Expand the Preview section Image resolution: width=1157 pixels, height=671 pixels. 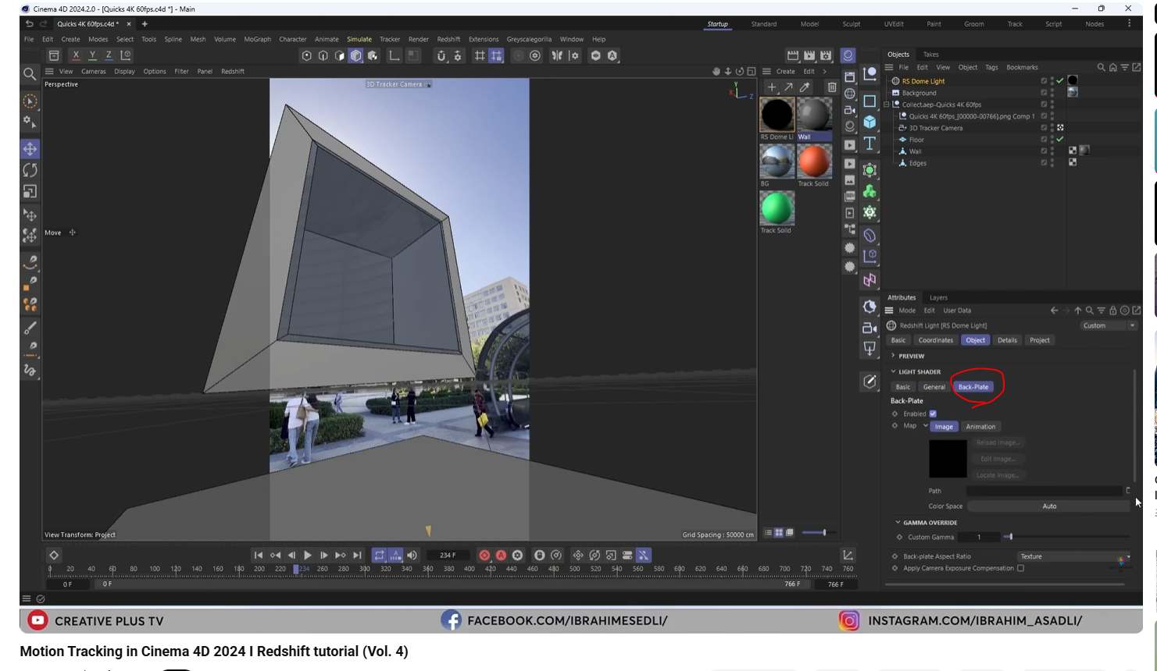point(894,356)
